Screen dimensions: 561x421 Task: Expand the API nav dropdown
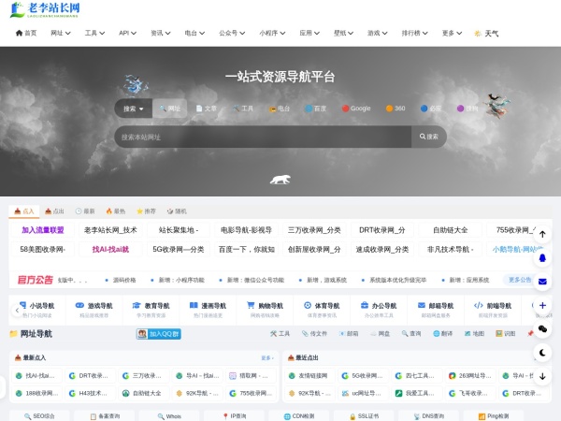pyautogui.click(x=127, y=33)
